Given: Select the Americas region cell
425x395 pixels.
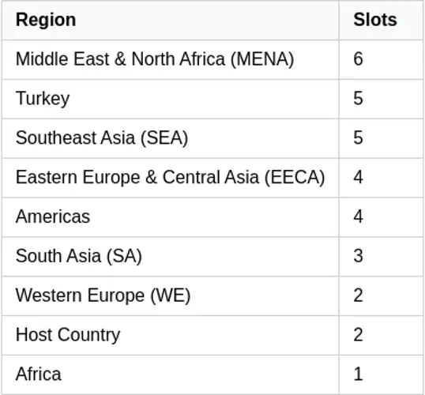Looking at the screenshot, I should [170, 217].
